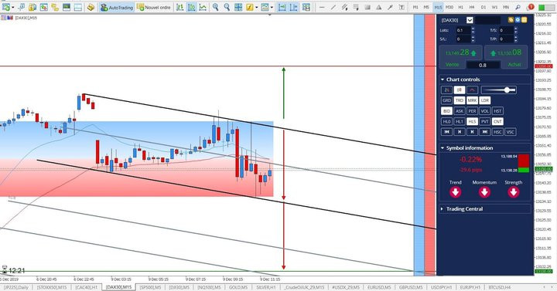Toggle the TRD chart control
557x291 pixels.
coord(460,100)
